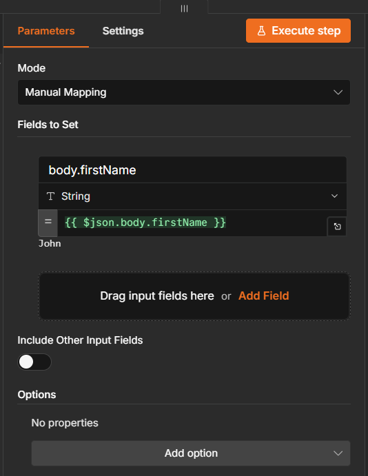
Task: Click the panel drag handle at top
Action: click(x=184, y=8)
